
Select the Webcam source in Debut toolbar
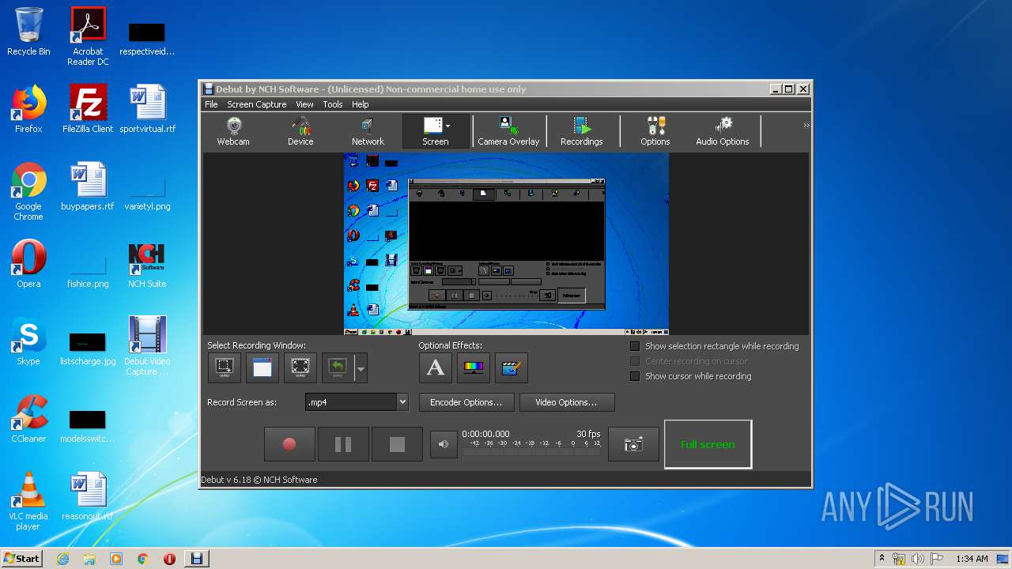[233, 131]
